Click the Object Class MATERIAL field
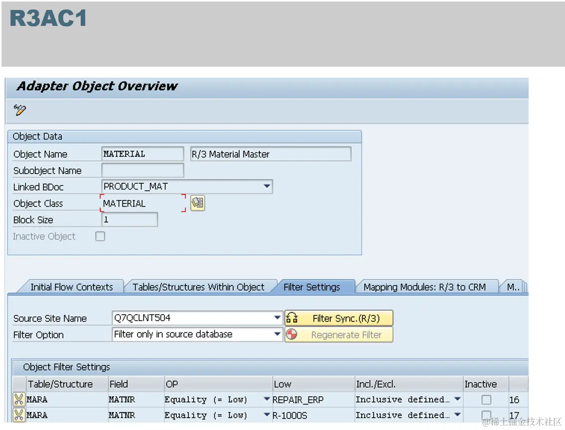 tap(142, 204)
